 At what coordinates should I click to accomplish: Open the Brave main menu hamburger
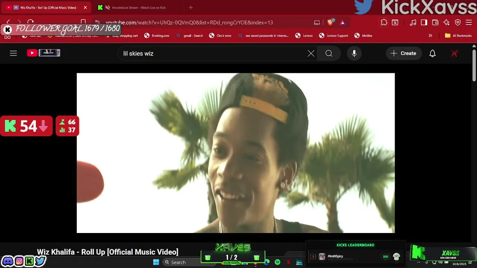pyautogui.click(x=469, y=22)
